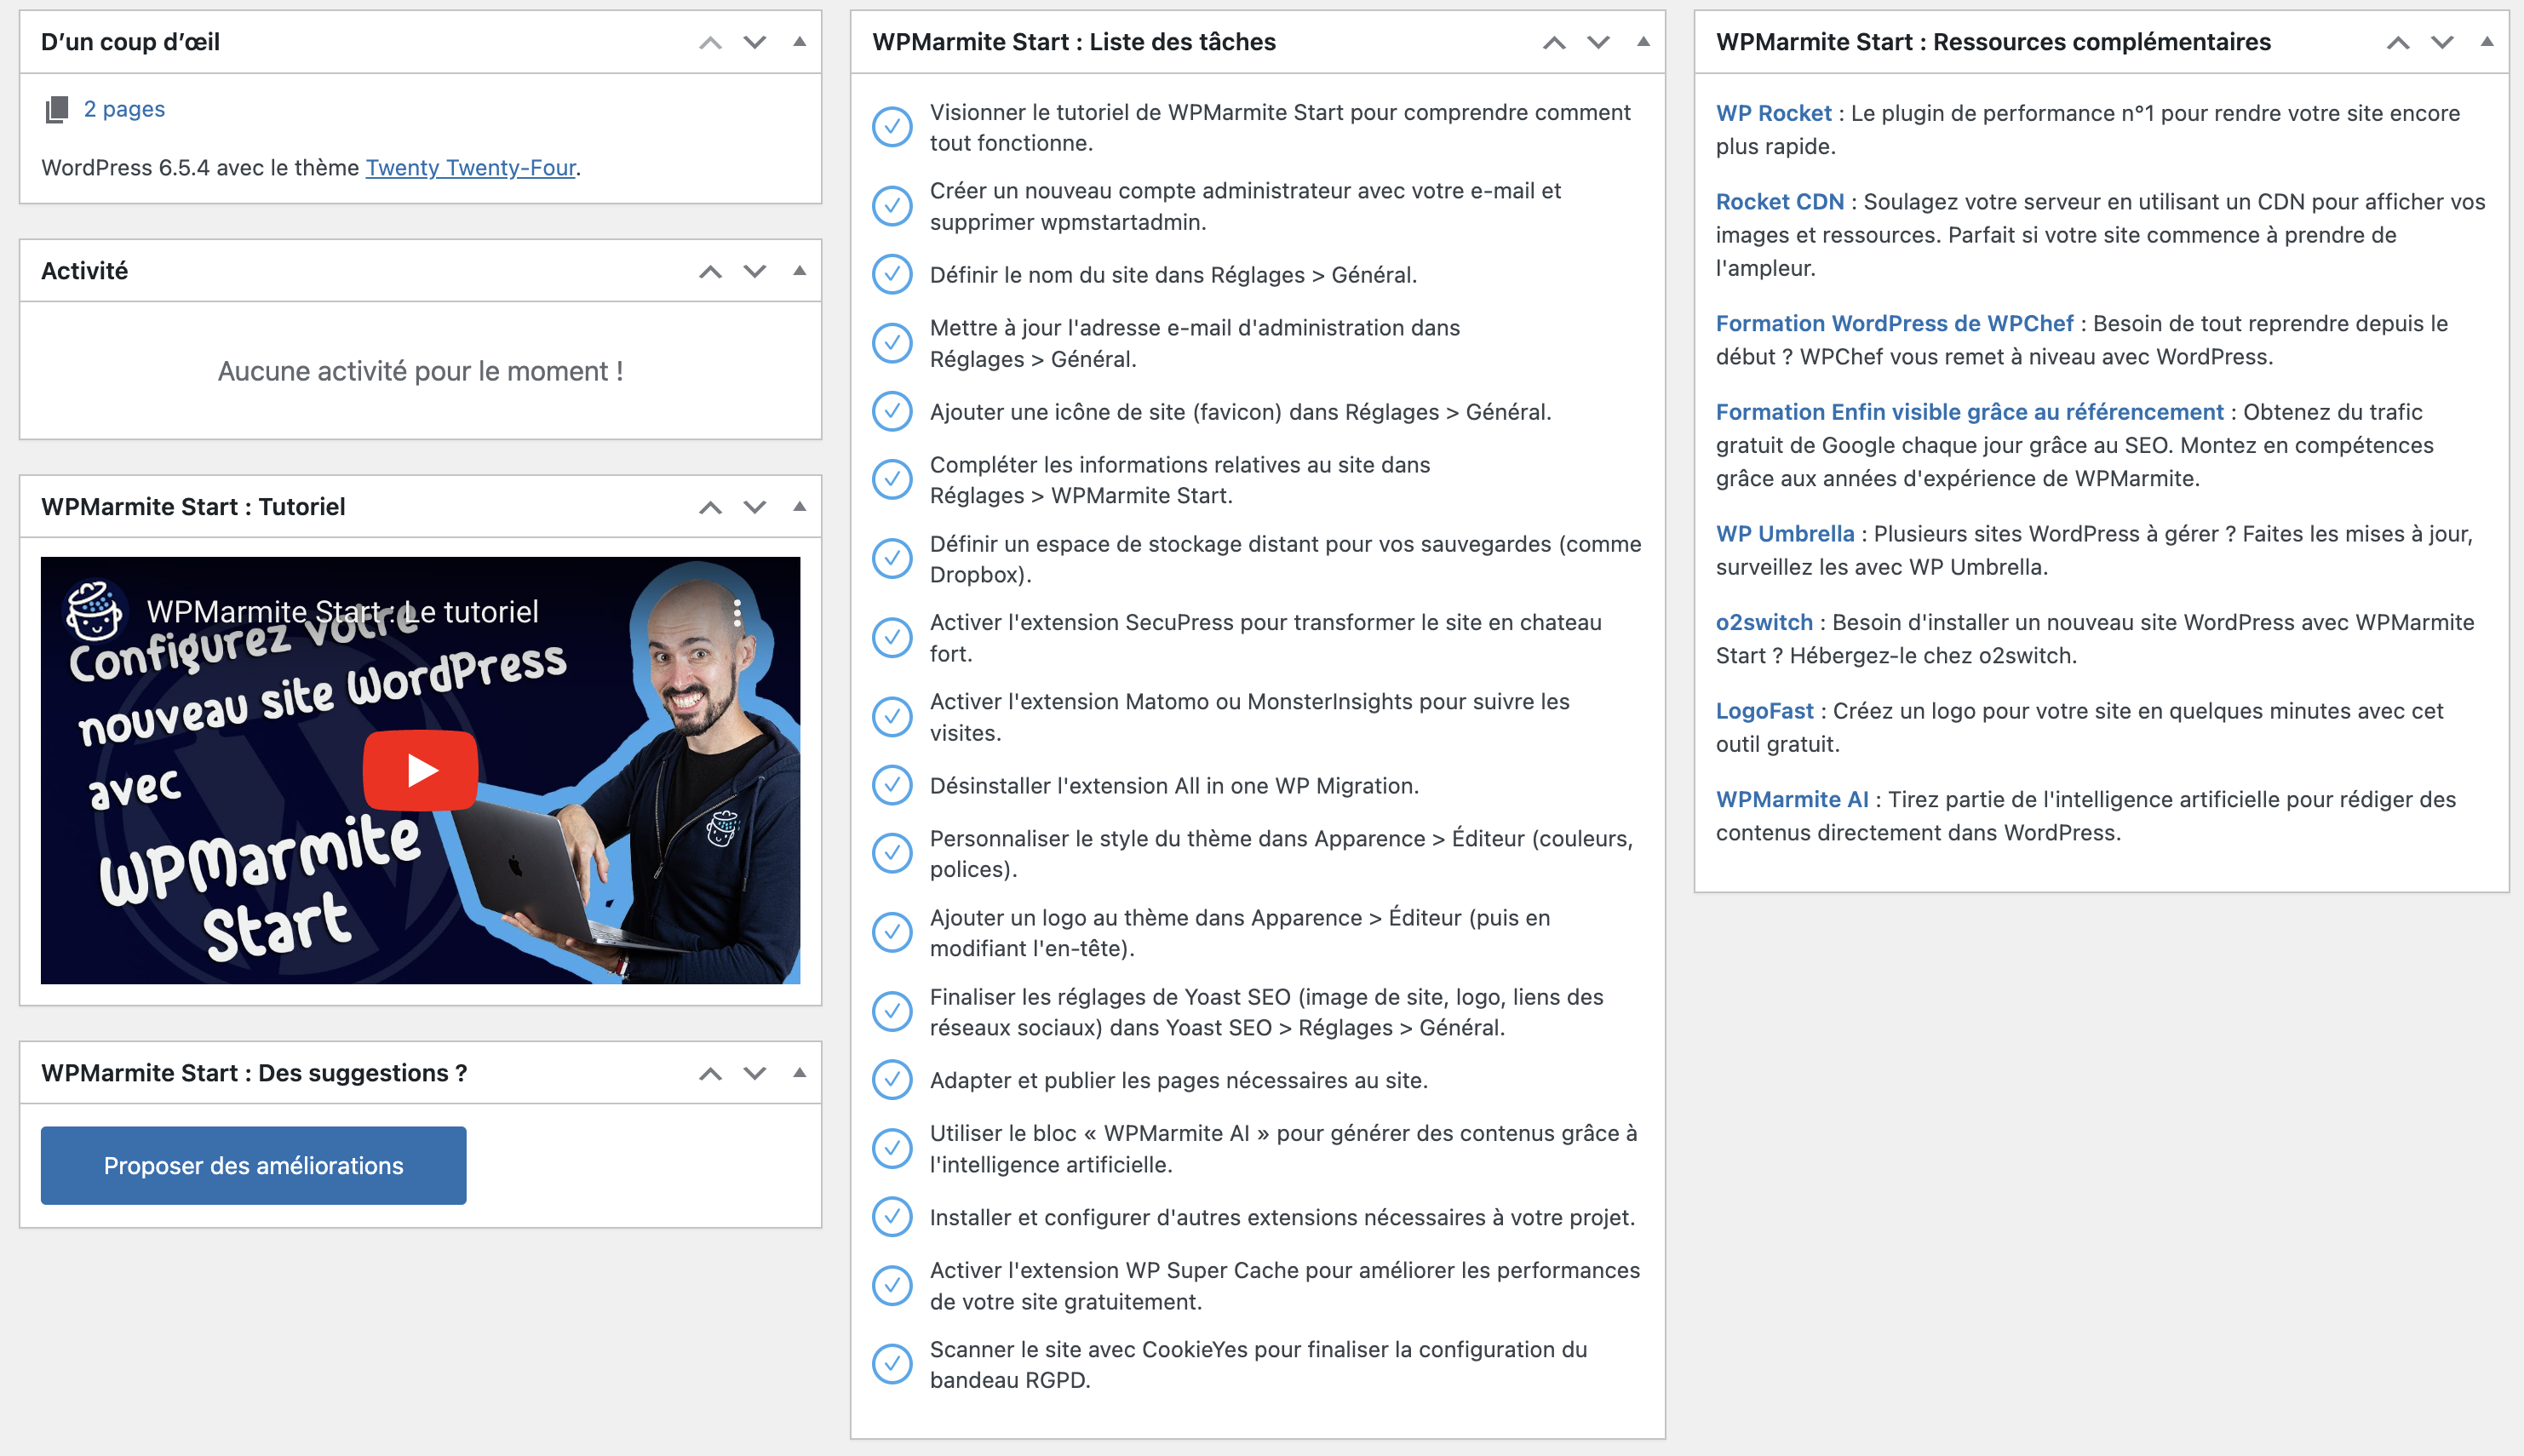Check off 'Mettre à jour l'adresse e-mail' task

coord(892,343)
